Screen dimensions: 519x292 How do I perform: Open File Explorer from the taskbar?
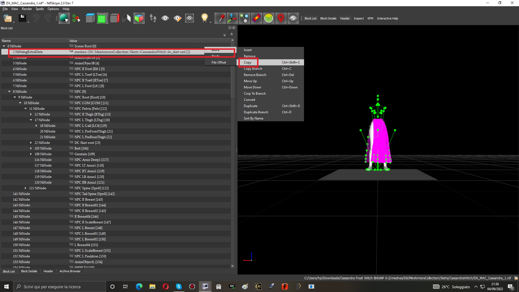point(152,287)
